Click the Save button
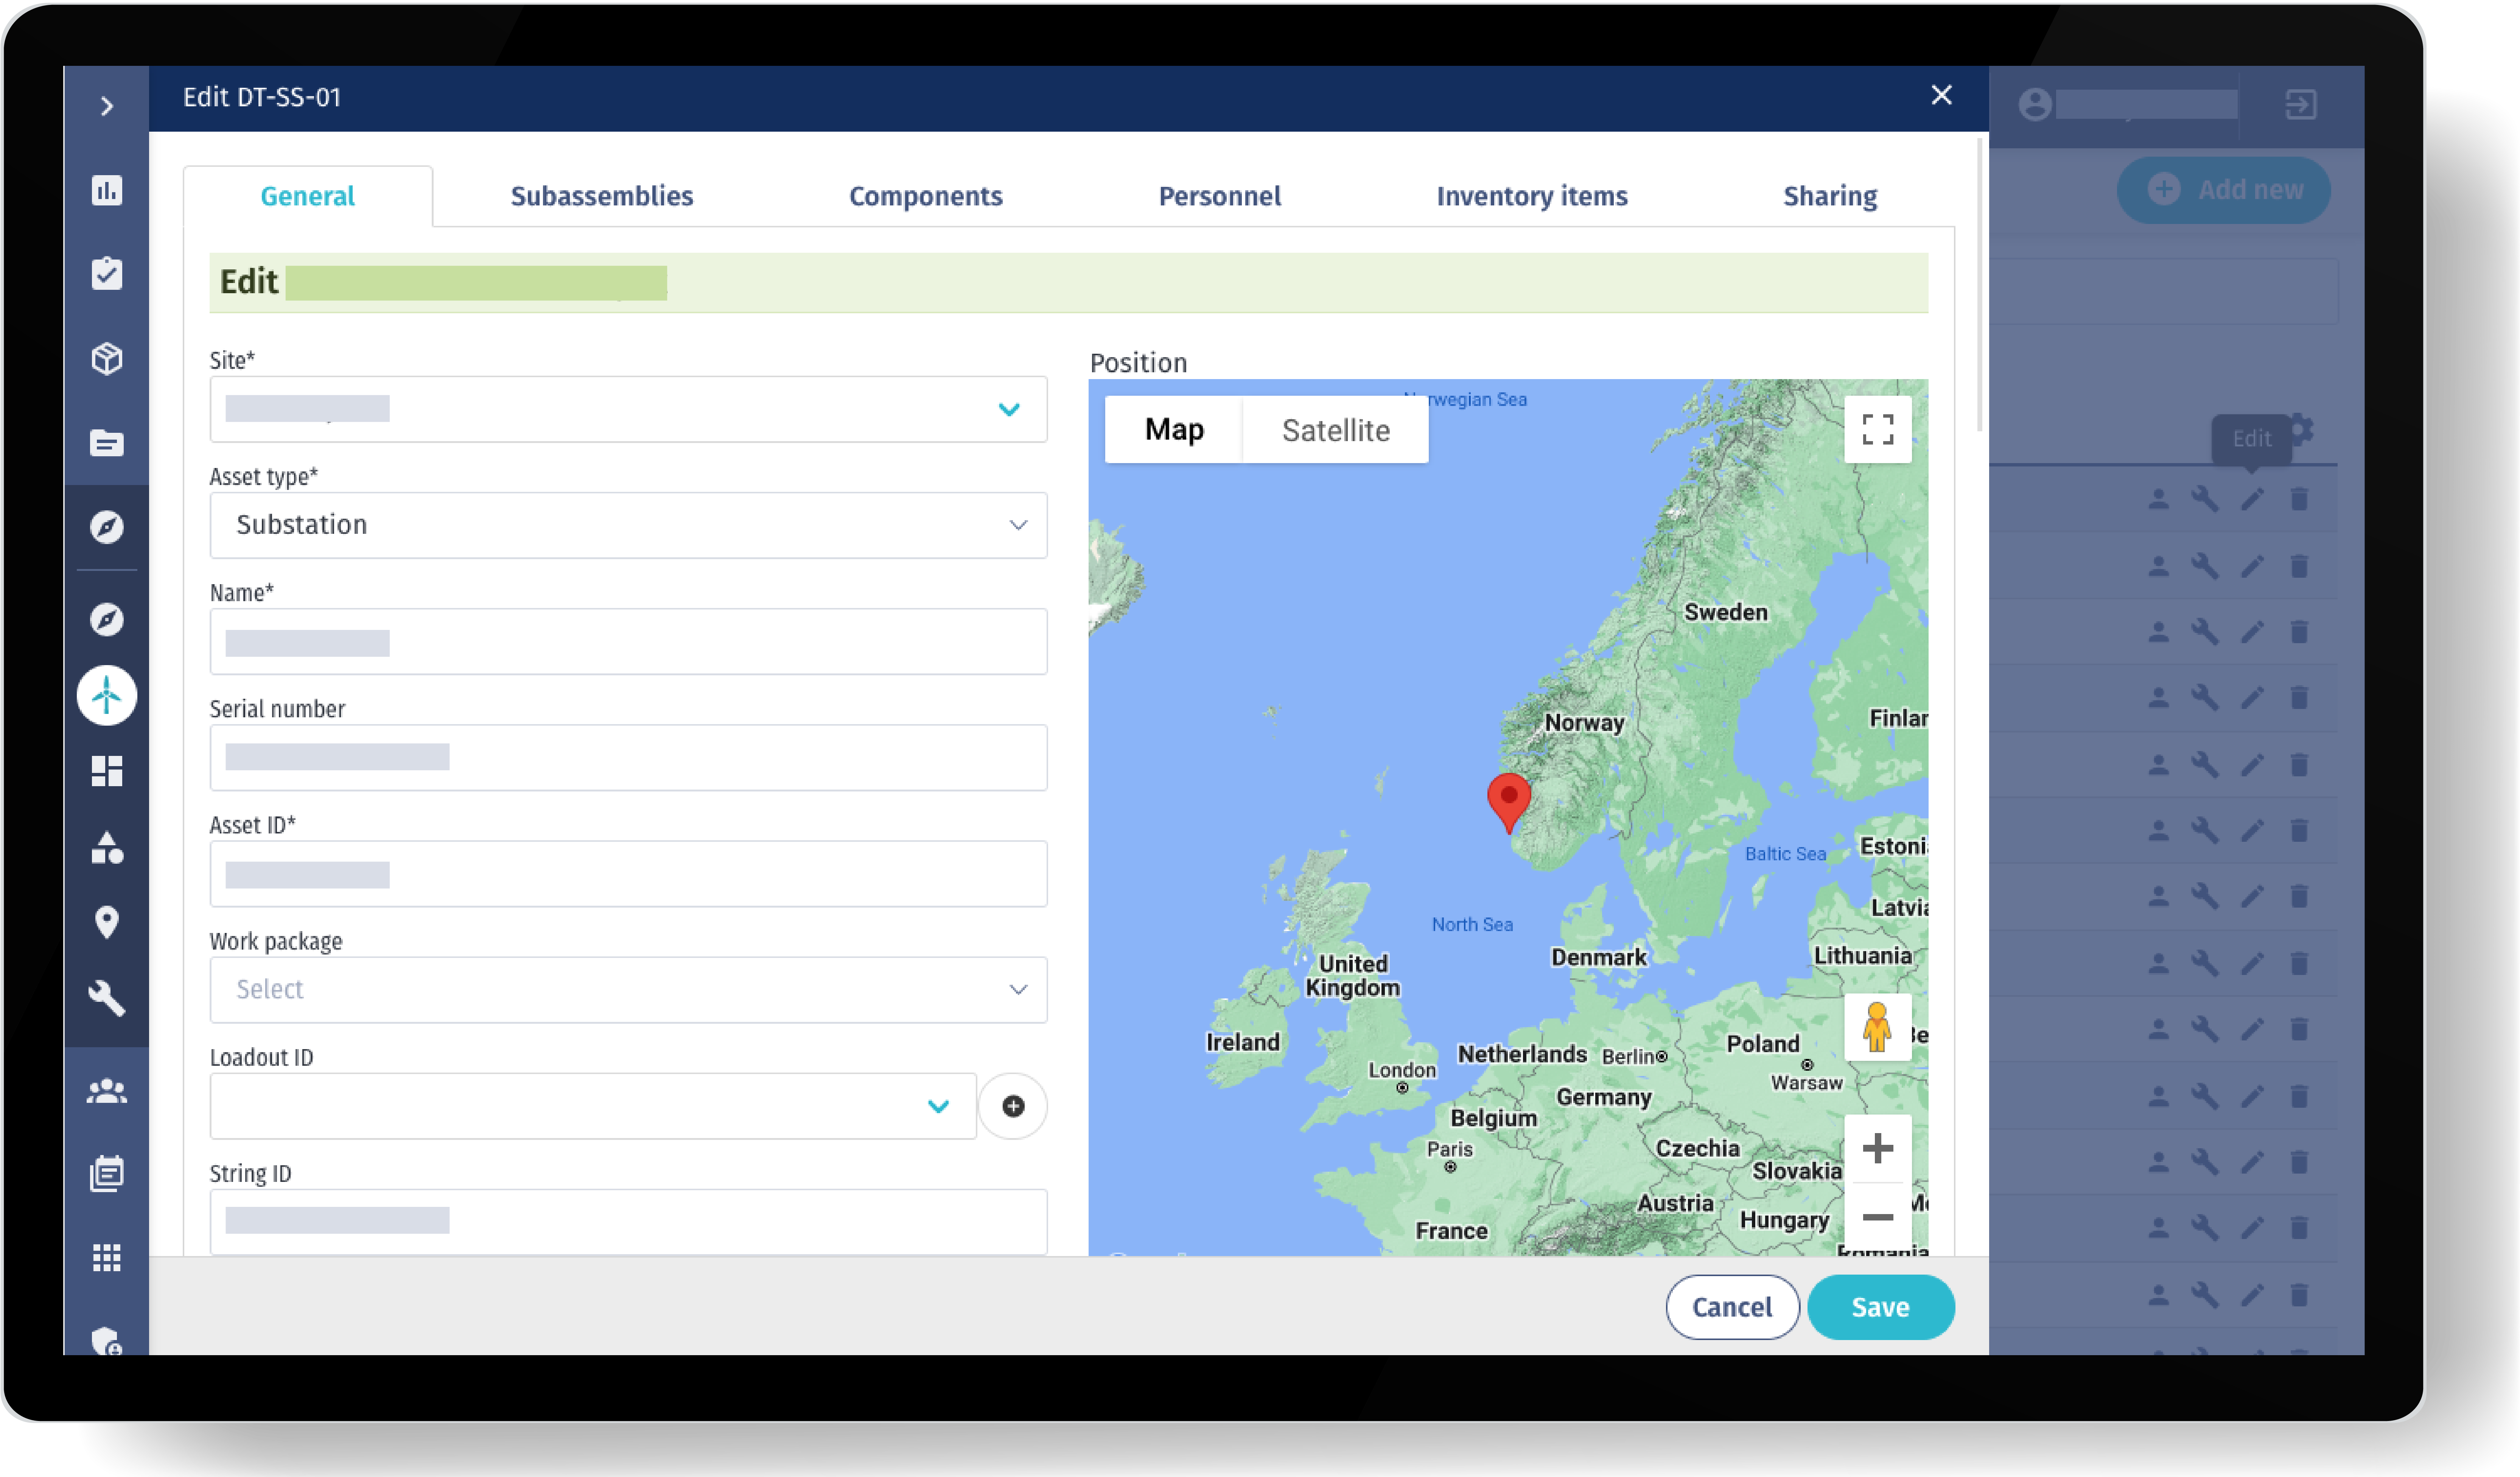 [1880, 1307]
